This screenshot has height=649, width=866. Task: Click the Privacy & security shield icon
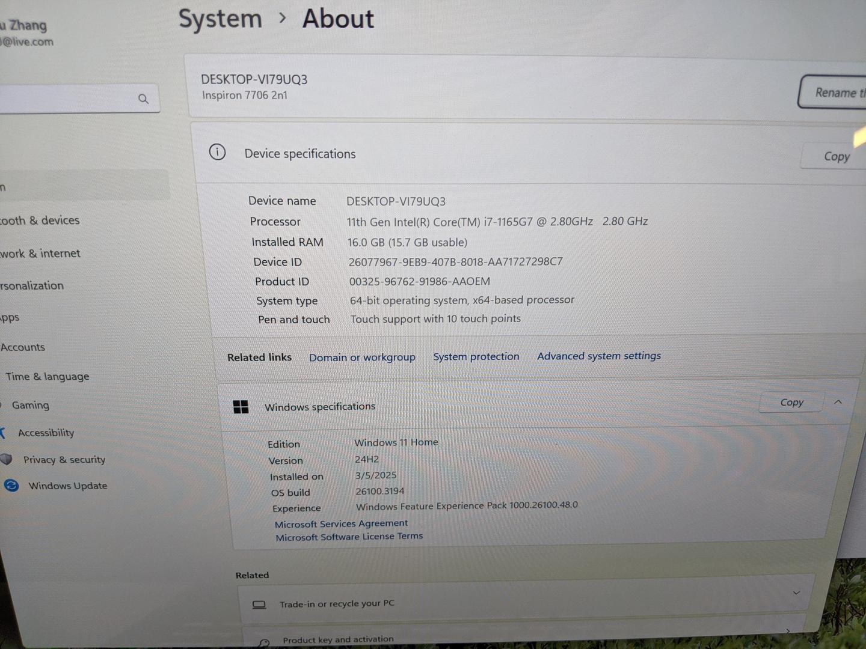tap(6, 459)
